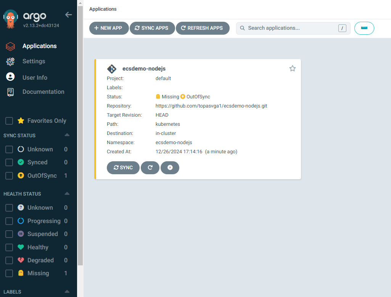Screen dimensions: 391x297
Task: Click the 'default' project value
Action: point(163,78)
